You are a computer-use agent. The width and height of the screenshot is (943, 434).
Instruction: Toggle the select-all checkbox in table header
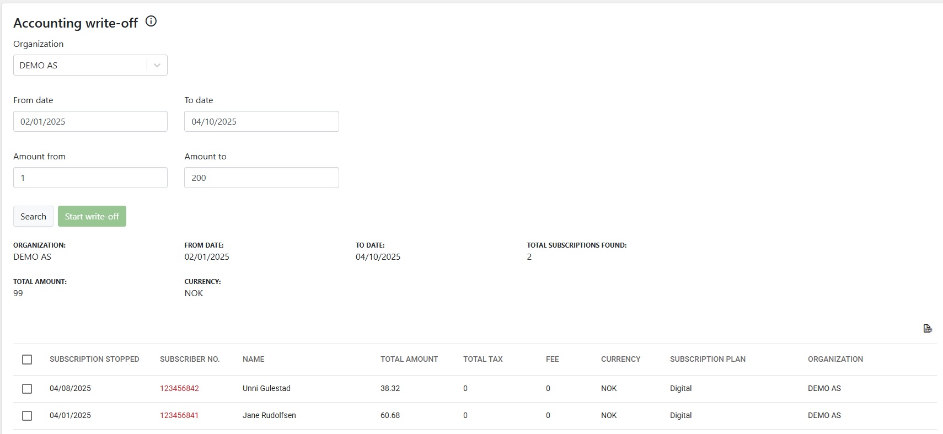click(x=27, y=360)
